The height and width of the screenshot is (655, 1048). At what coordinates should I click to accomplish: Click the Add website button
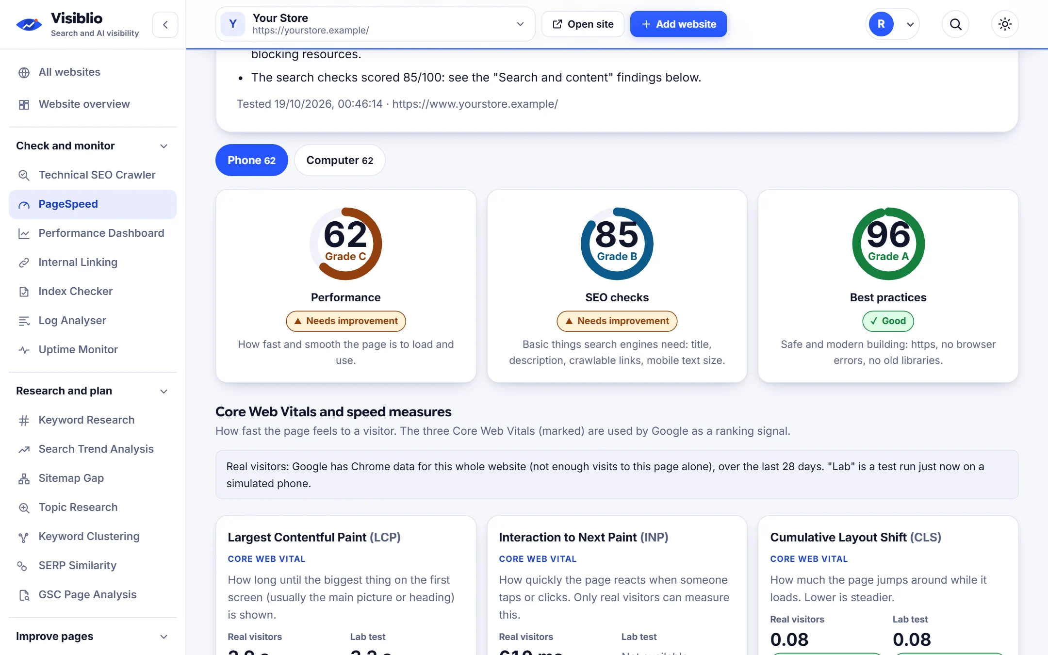click(678, 24)
